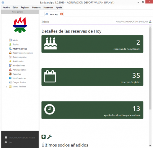The width and height of the screenshot is (153, 148).
Task: Select the Notificaciones sidebar entry
Action: [x=18, y=78]
